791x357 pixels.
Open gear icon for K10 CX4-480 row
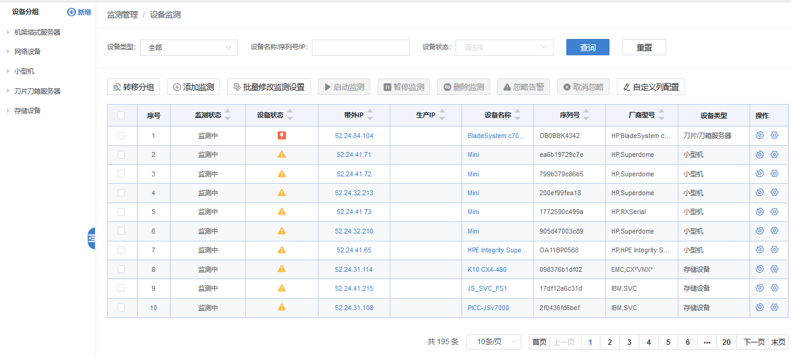click(x=775, y=269)
